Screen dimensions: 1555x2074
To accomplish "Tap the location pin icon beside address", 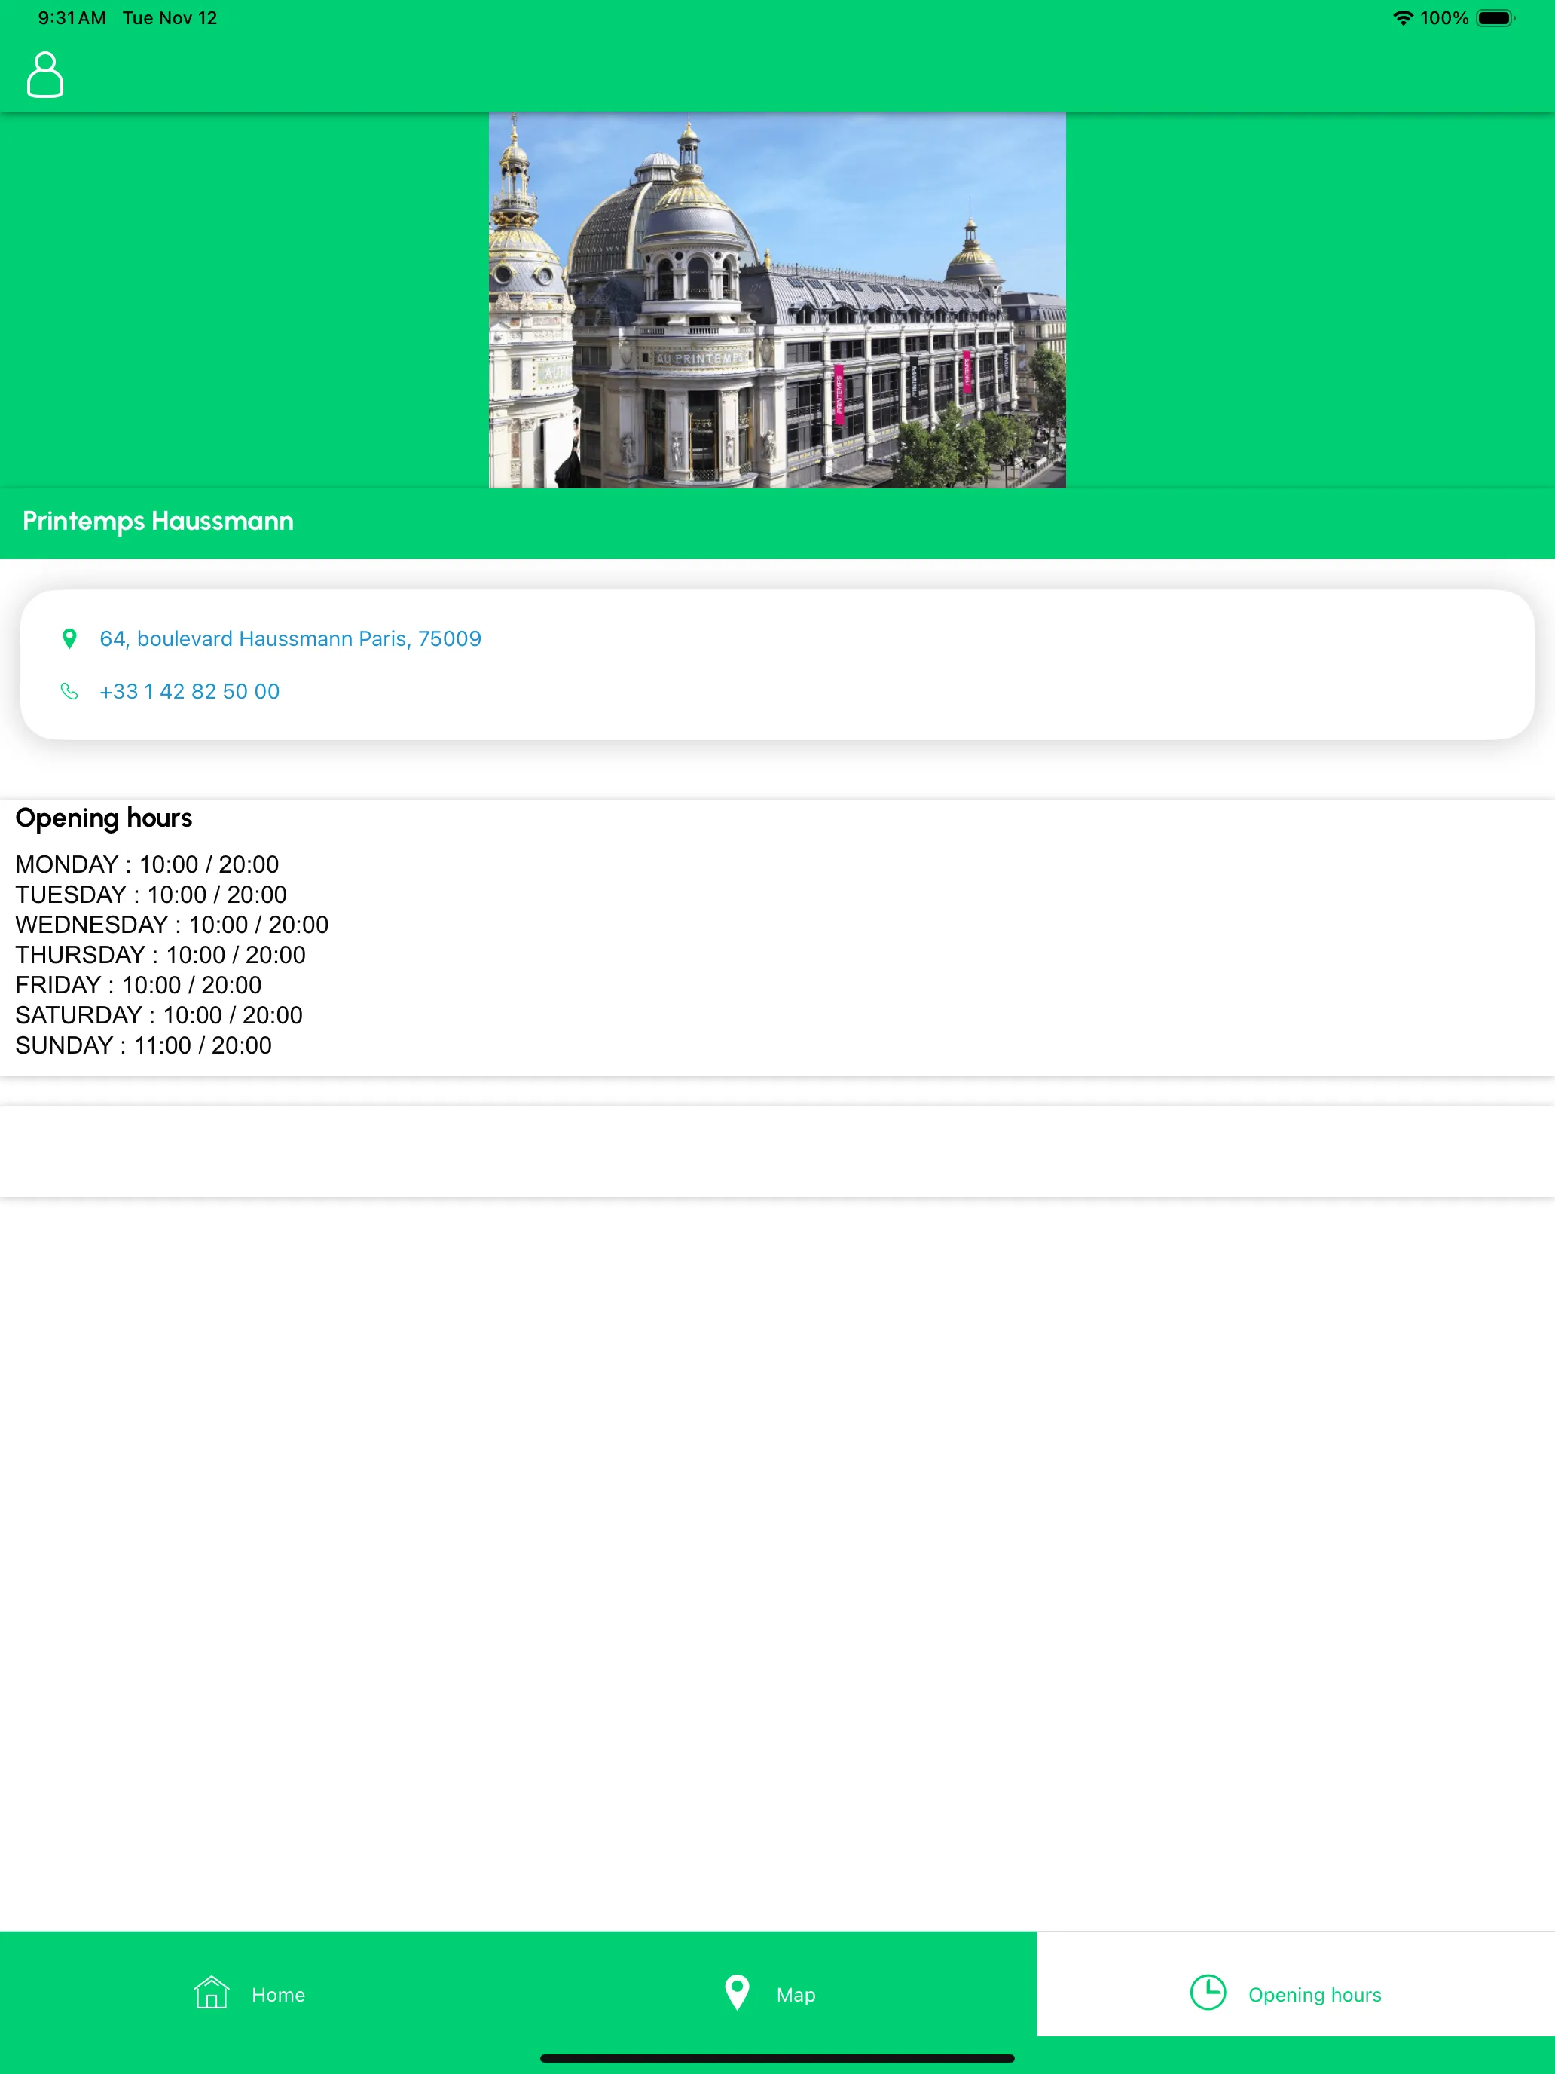I will pos(69,638).
